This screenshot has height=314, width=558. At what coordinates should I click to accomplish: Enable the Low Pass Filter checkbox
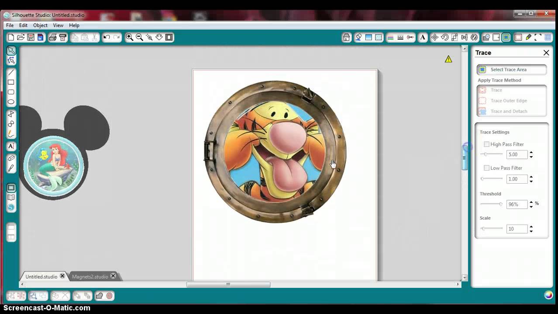point(486,168)
